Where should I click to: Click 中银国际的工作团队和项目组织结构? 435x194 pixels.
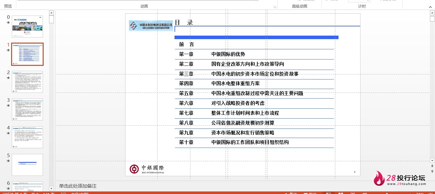[x=250, y=142]
